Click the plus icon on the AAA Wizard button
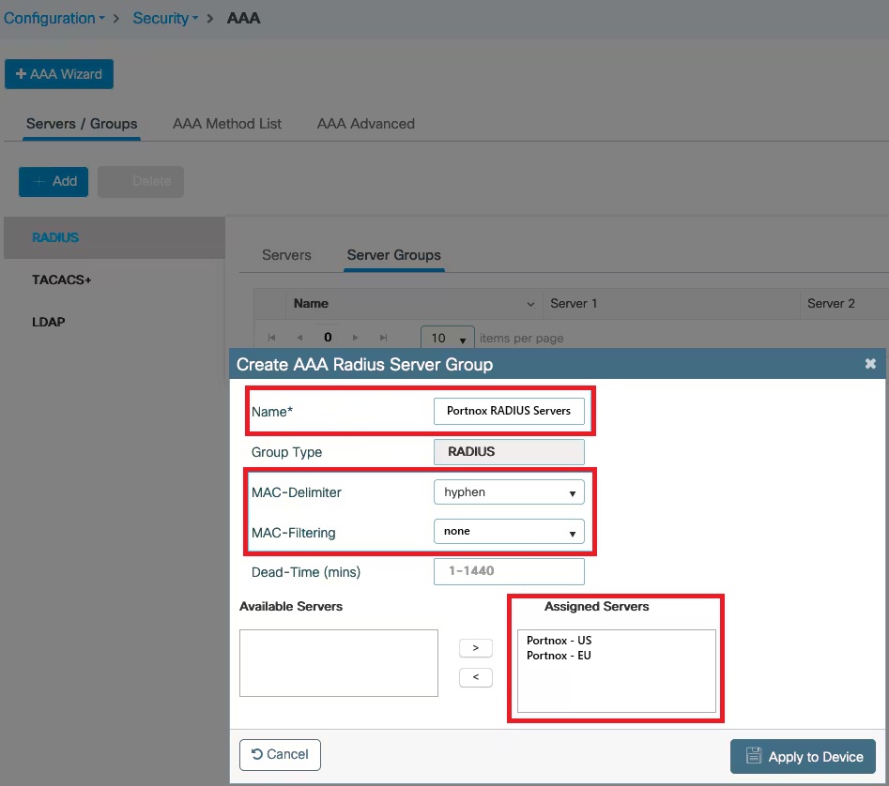Viewport: 889px width, 786px height. click(21, 72)
